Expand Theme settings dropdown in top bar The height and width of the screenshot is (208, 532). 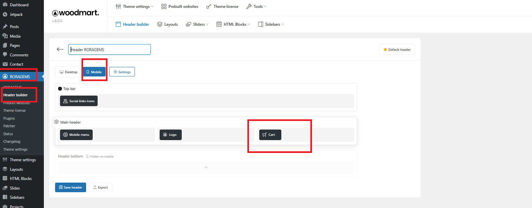coord(134,7)
